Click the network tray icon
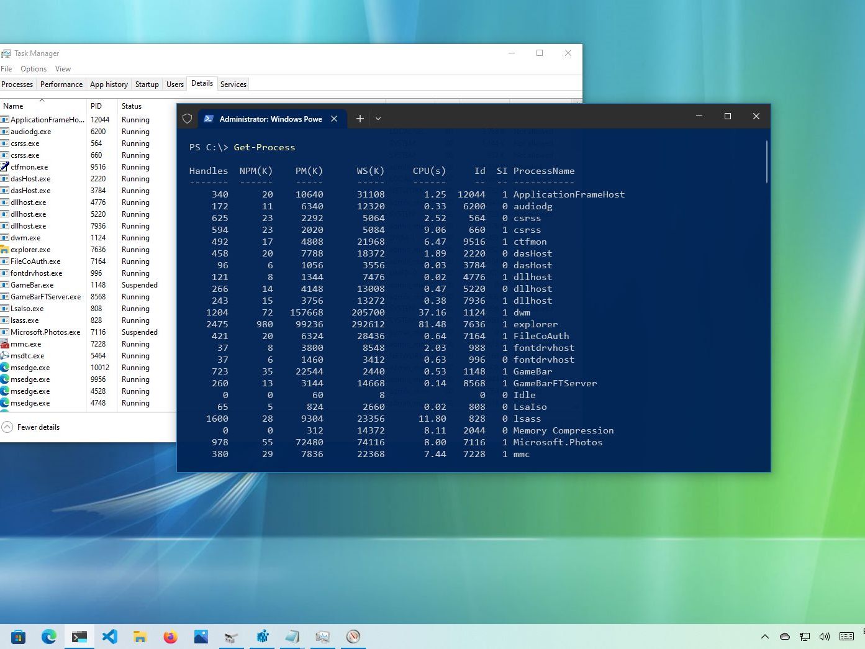 pos(805,637)
